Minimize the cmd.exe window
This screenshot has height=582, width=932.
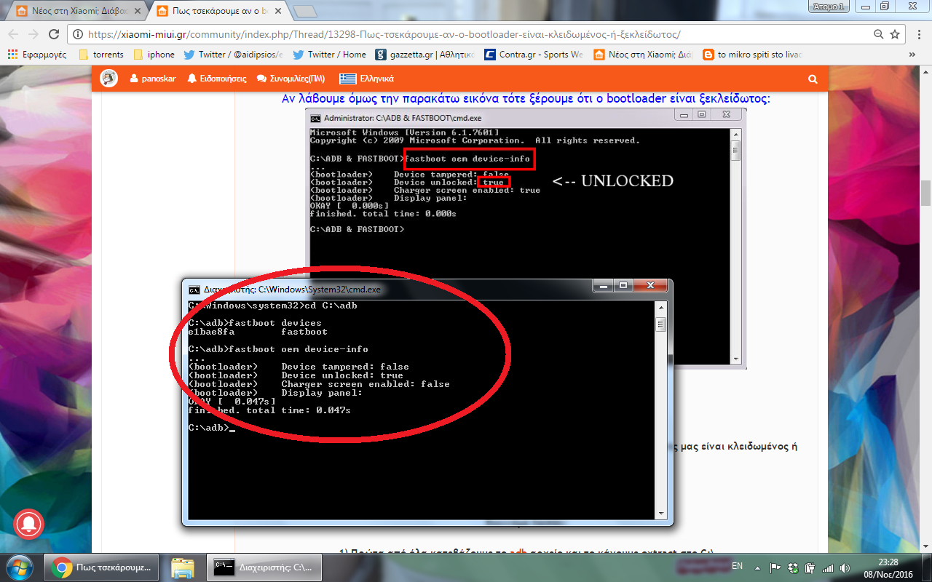click(x=604, y=287)
